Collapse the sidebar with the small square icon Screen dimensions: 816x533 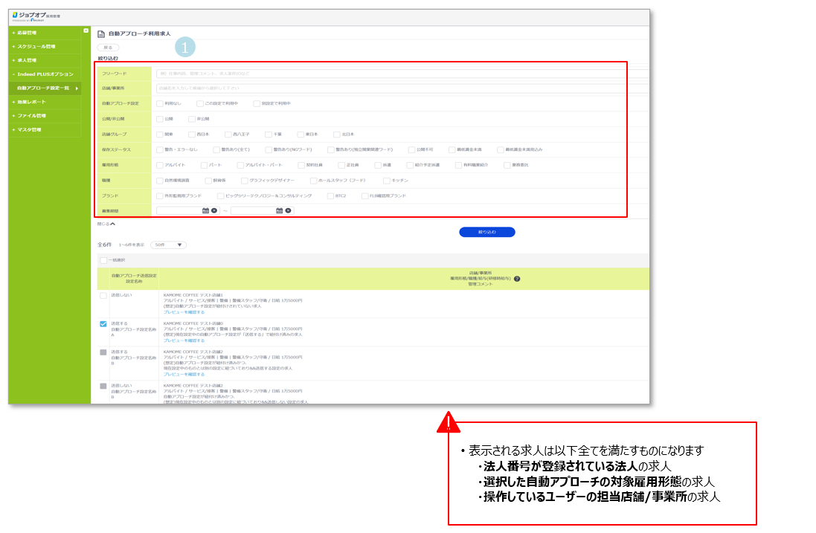[86, 30]
